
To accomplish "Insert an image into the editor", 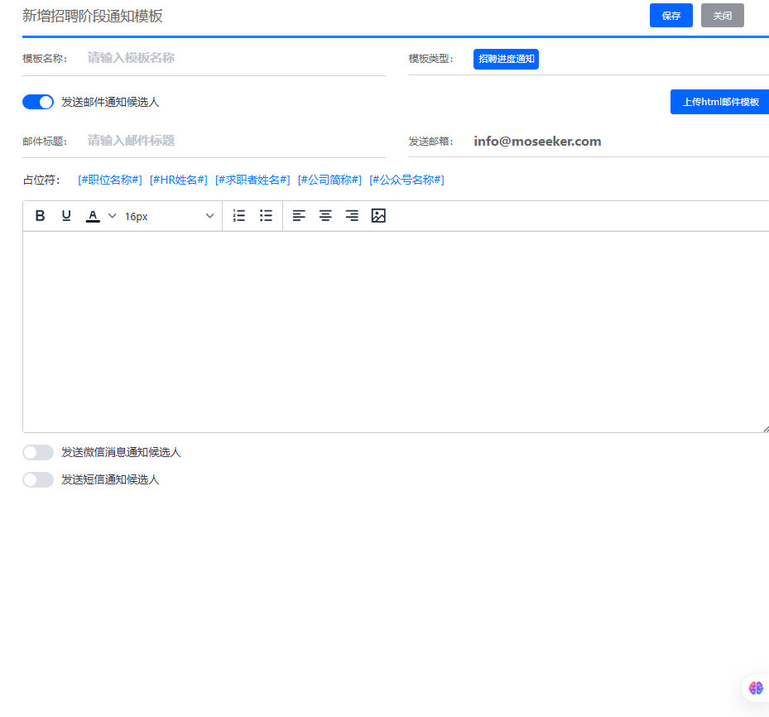I will point(378,216).
